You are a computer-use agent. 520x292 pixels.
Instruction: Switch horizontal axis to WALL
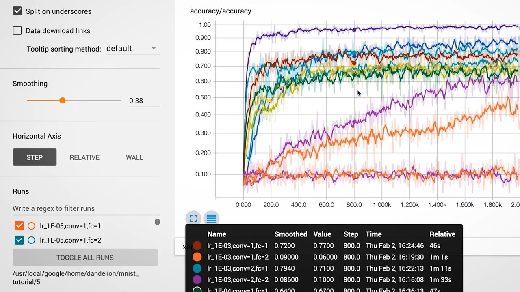tap(134, 157)
